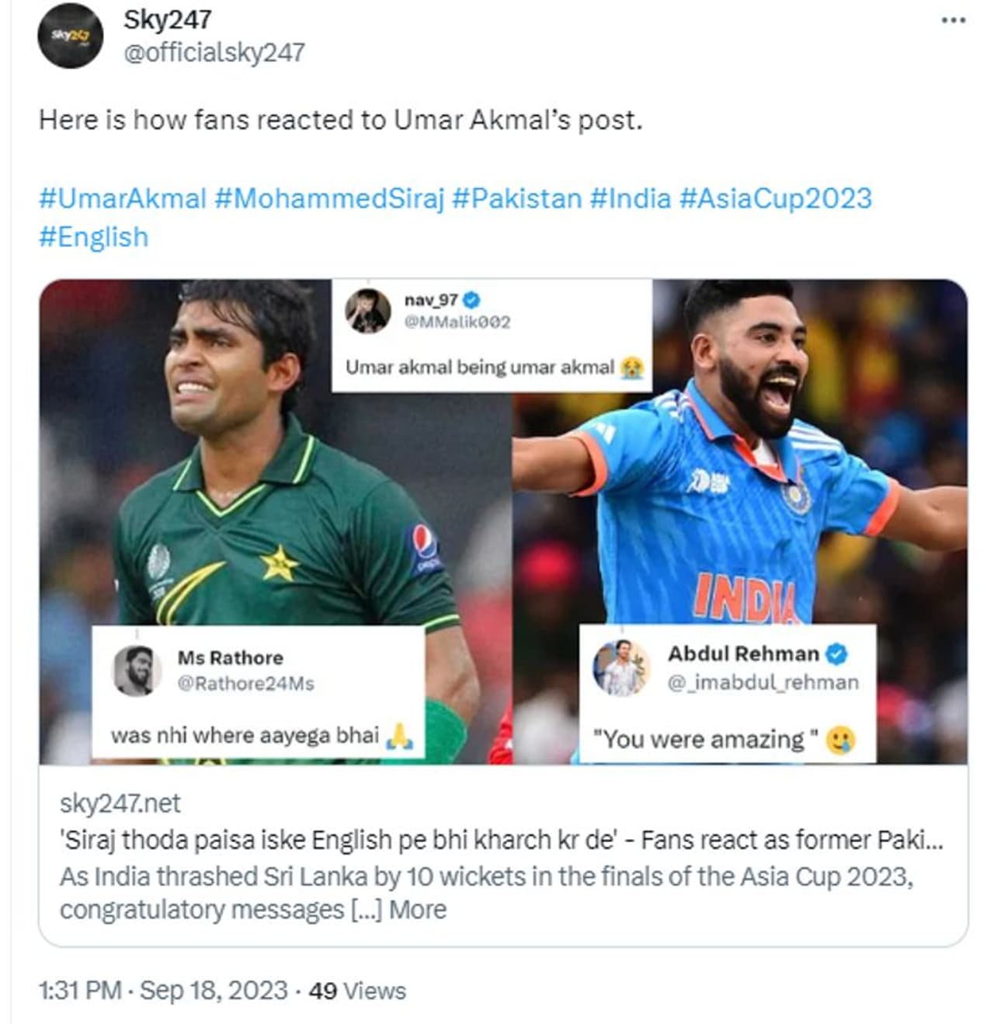Expand the description with More
The width and height of the screenshot is (994, 1024).
click(x=418, y=909)
